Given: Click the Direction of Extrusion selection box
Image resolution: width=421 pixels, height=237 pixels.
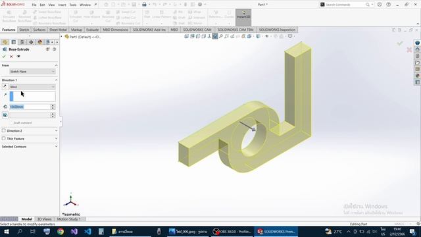Looking at the screenshot, I should pos(32,97).
